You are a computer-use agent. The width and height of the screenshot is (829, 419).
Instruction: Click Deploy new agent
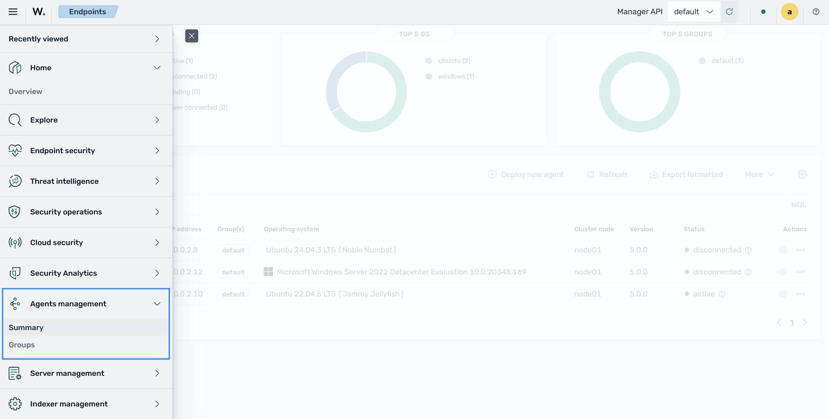click(x=526, y=174)
